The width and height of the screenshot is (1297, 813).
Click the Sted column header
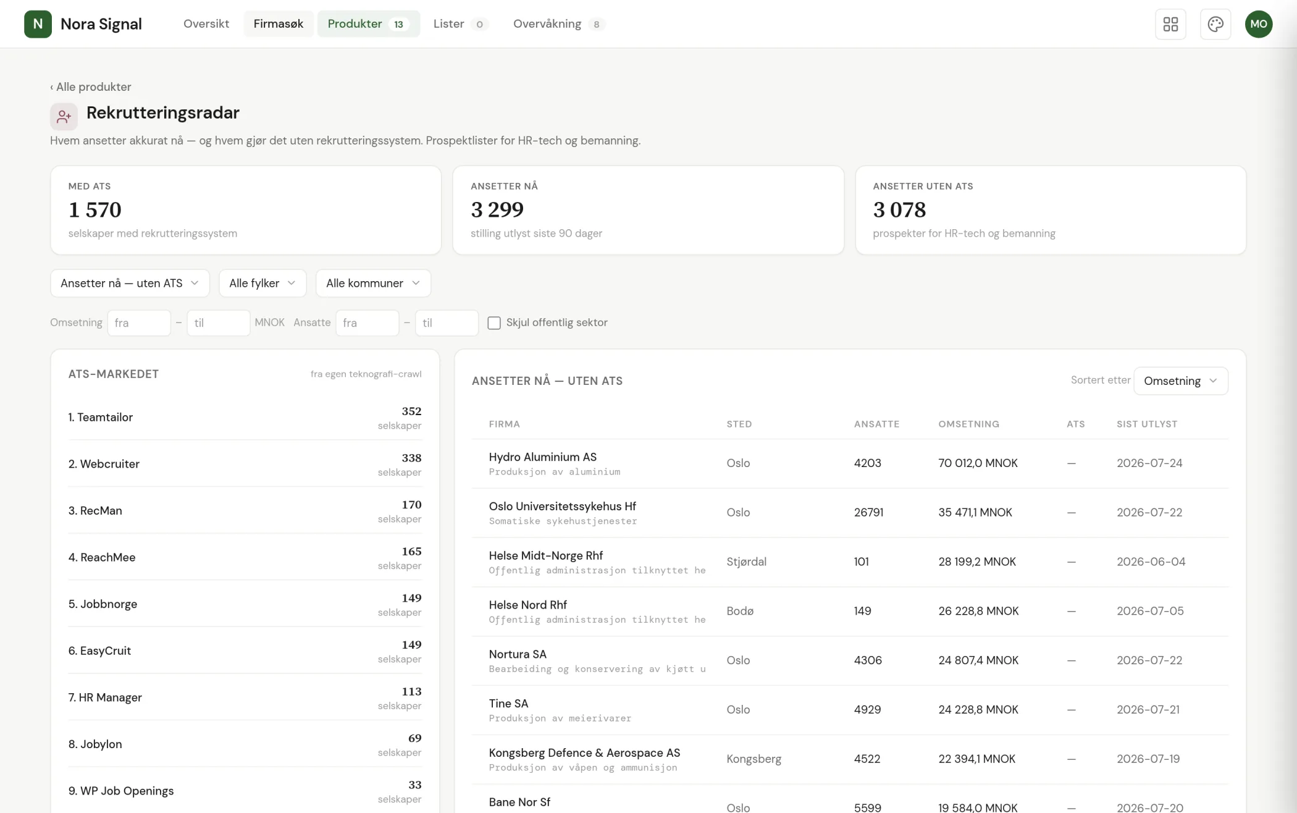tap(739, 424)
